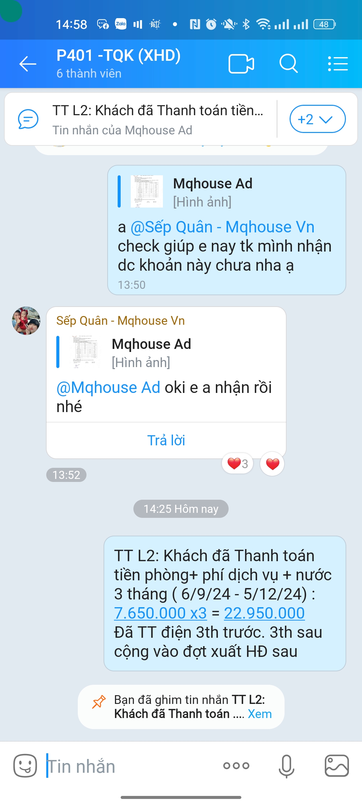Tap the microphone voice message icon
The image size is (362, 806).
(287, 766)
